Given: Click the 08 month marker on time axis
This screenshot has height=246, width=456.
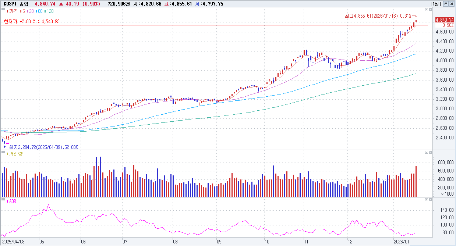Looking at the screenshot, I should point(175,242).
